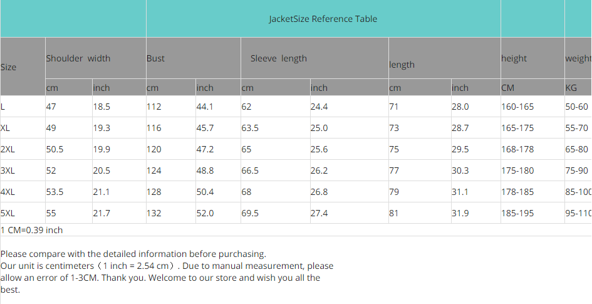Select the 2XL size row label
This screenshot has height=304, width=592.
pyautogui.click(x=8, y=149)
